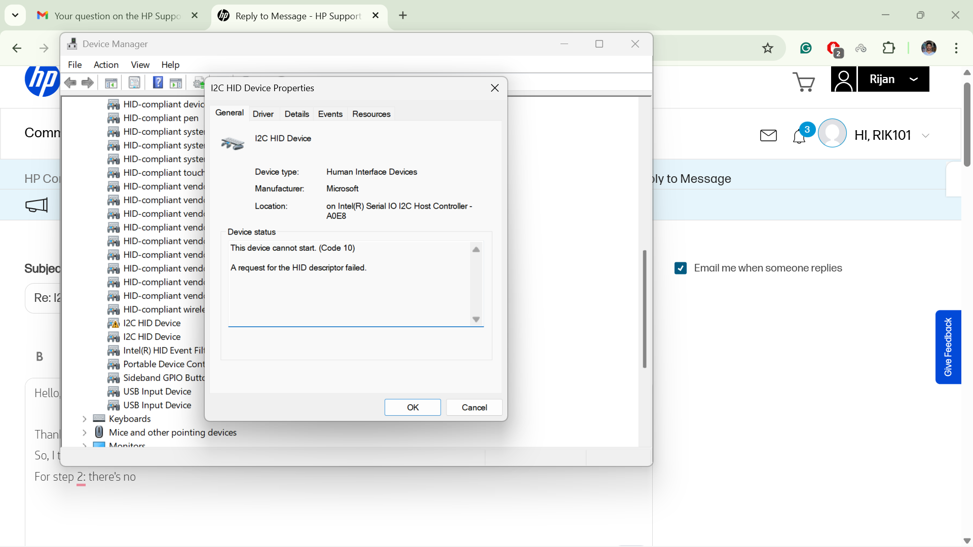Open the Action menu
The height and width of the screenshot is (547, 973).
coord(106,65)
